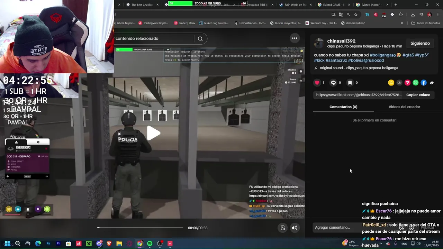Open the TradingView Imple... bookmark
The height and width of the screenshot is (249, 443).
coord(153,23)
